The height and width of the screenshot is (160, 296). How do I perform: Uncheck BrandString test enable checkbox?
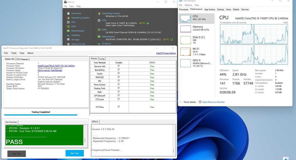[x=119, y=70]
